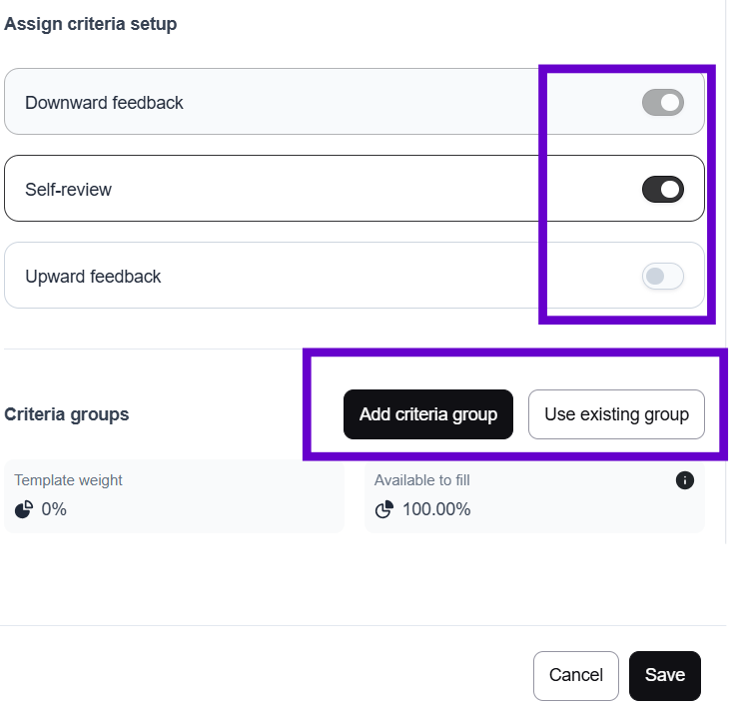
Task: Click the Template weight label
Action: coord(68,480)
